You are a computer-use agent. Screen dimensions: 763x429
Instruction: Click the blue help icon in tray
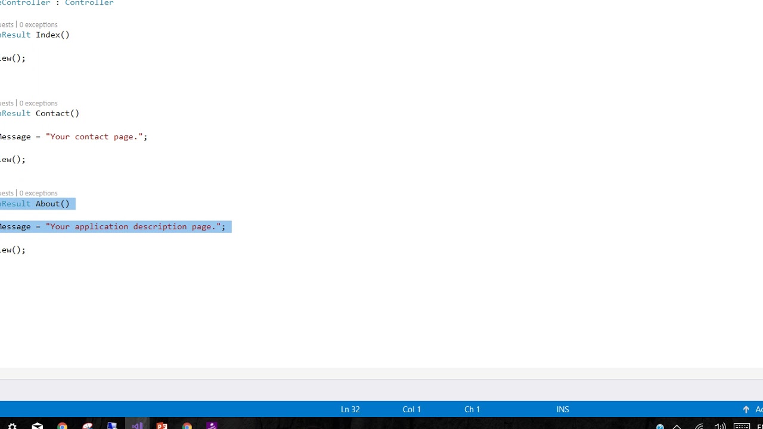[x=660, y=426]
